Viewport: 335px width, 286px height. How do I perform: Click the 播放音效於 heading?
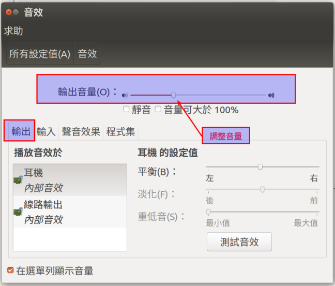tap(38, 153)
